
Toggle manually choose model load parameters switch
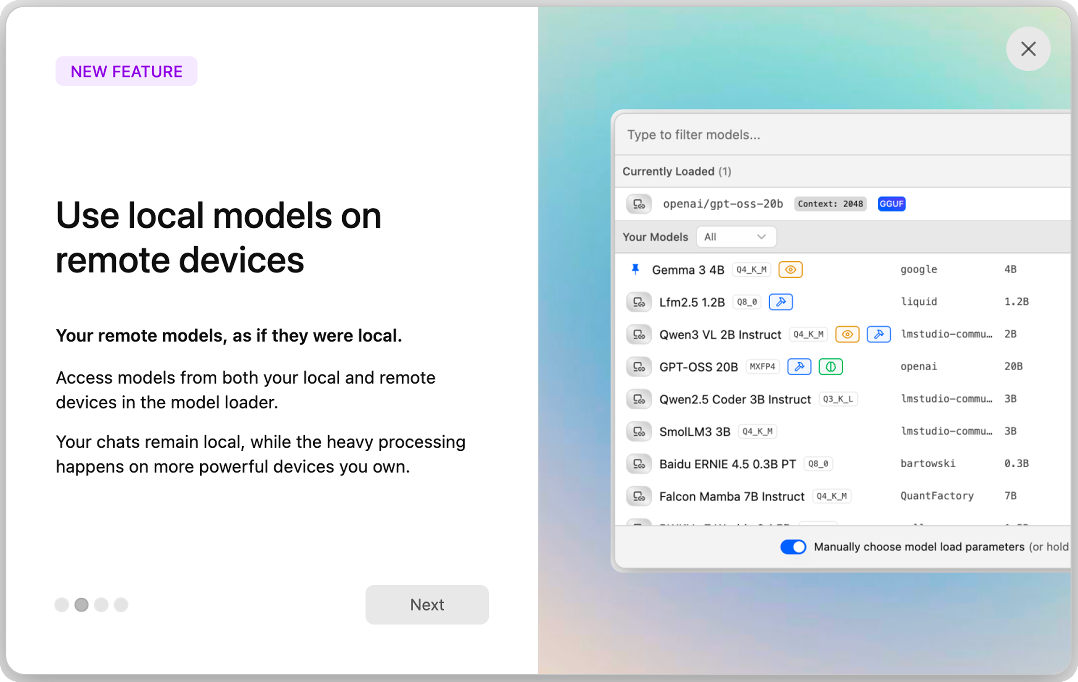pyautogui.click(x=793, y=547)
